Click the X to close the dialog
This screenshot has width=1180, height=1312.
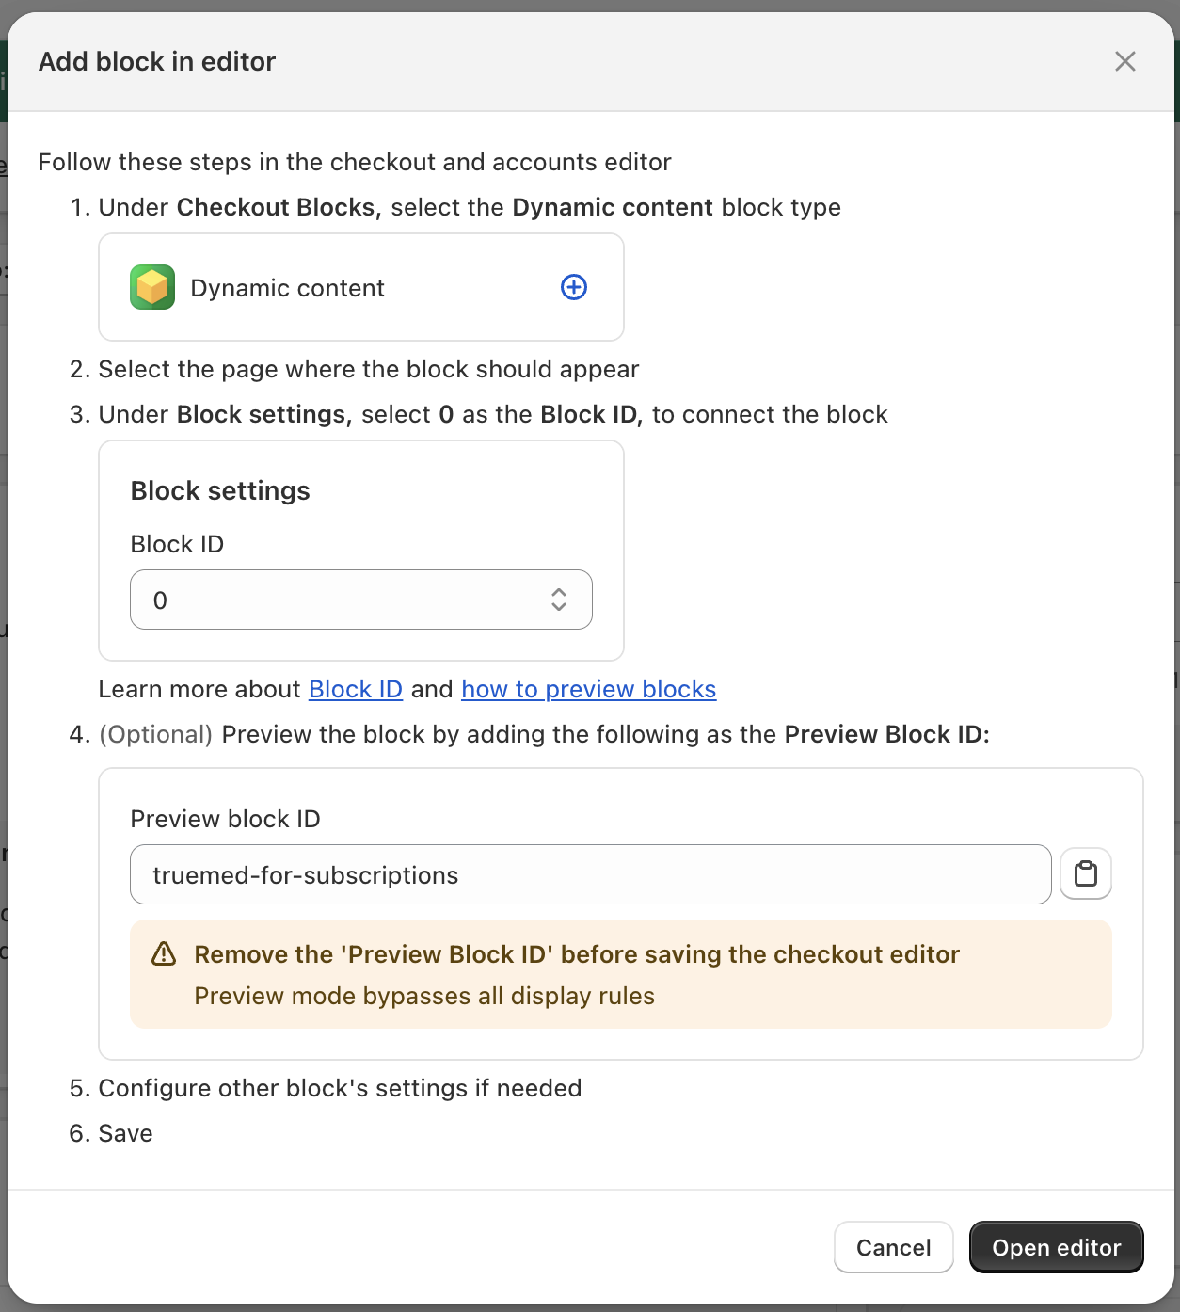[x=1125, y=61]
